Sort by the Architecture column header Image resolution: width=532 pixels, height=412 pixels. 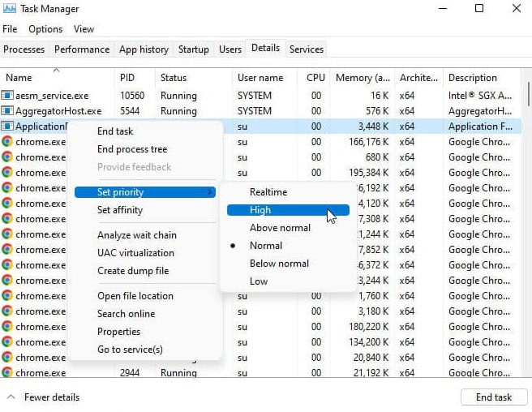point(419,78)
